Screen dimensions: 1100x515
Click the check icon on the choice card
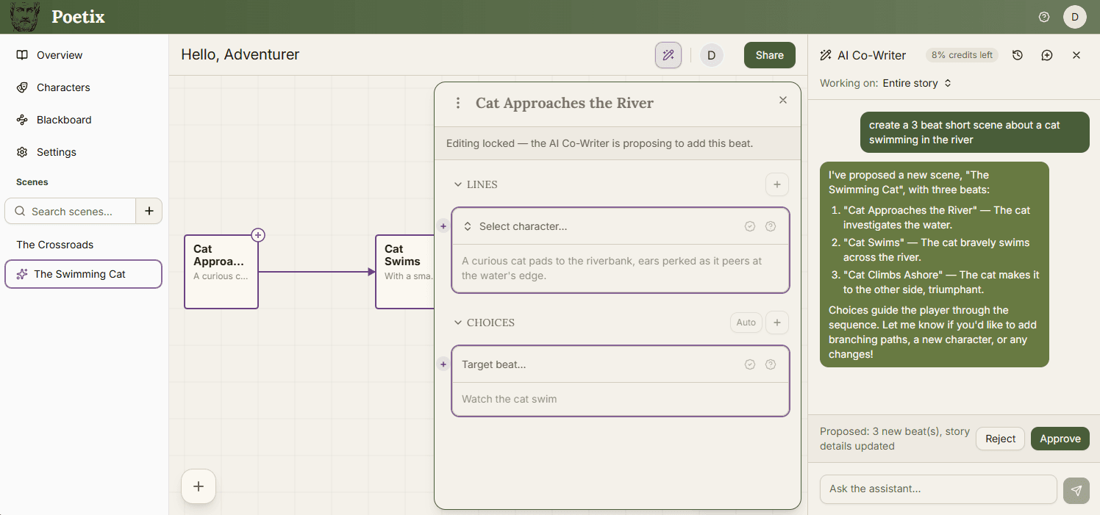point(750,364)
